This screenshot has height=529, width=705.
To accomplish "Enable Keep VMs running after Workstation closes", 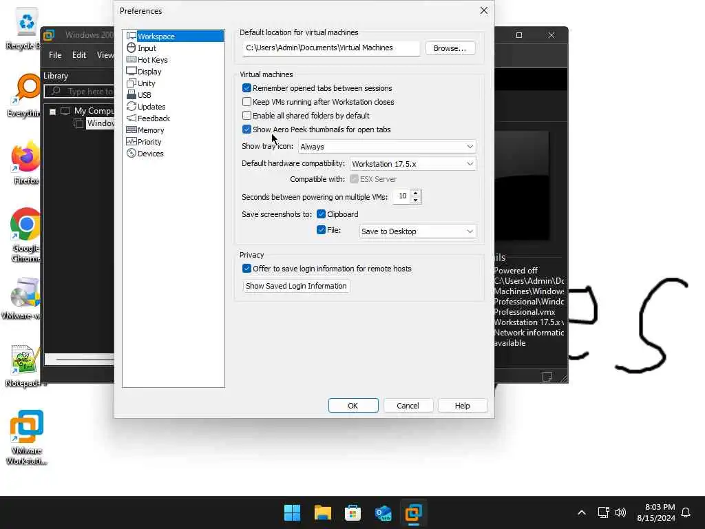I will (x=246, y=102).
